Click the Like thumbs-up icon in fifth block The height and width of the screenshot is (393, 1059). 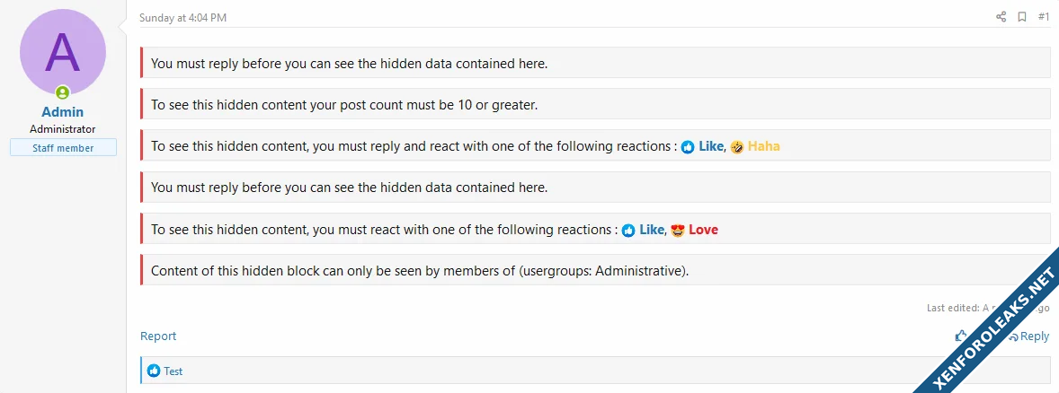coord(628,230)
